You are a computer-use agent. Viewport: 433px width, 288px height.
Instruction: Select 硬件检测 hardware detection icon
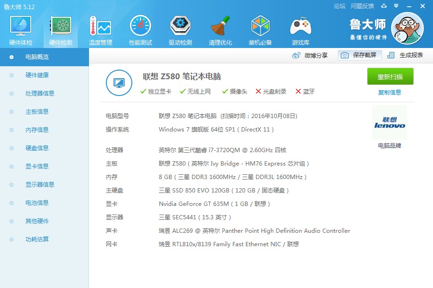61,25
